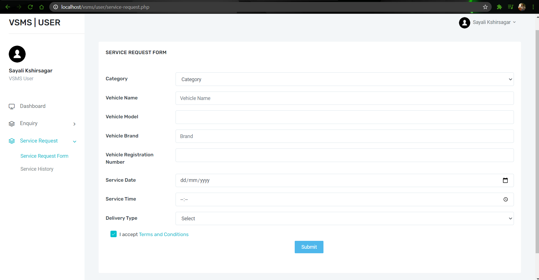Click the bookmark star in the address bar

(x=485, y=7)
